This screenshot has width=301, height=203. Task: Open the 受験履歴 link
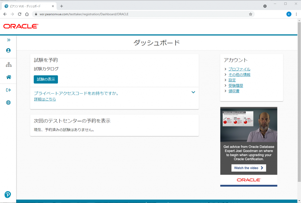point(236,86)
